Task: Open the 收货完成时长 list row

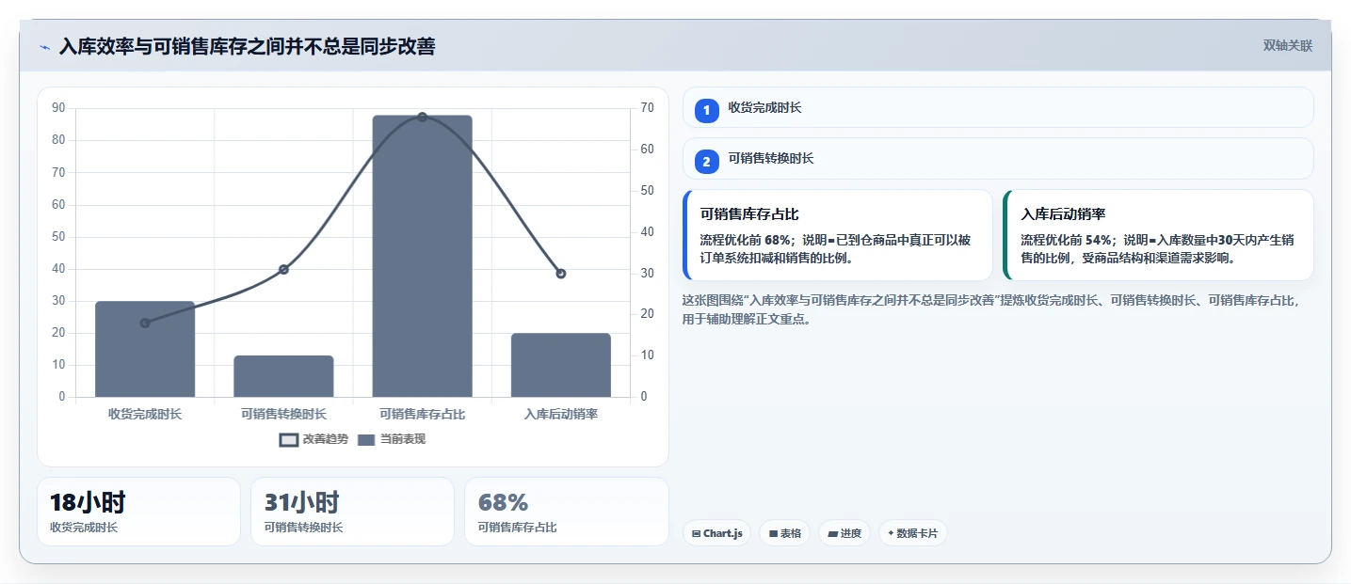Action: [998, 107]
